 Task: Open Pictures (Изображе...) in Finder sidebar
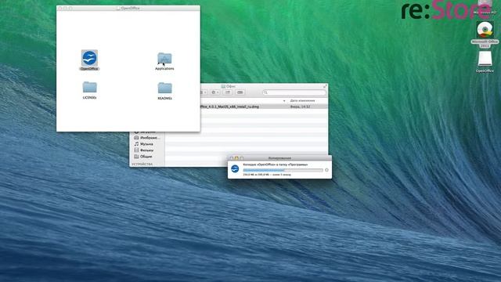[147, 138]
